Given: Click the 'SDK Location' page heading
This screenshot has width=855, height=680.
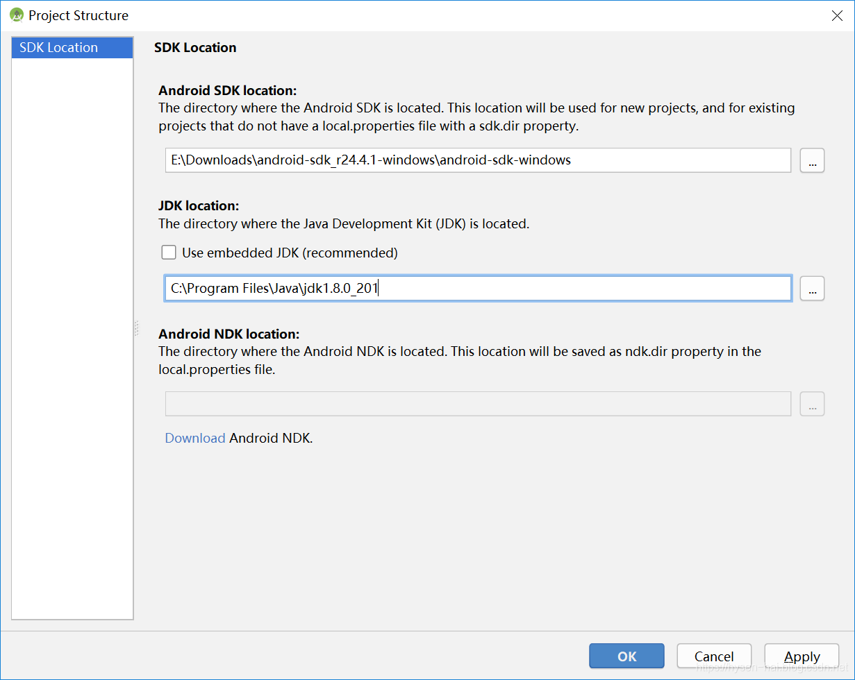Looking at the screenshot, I should click(195, 47).
